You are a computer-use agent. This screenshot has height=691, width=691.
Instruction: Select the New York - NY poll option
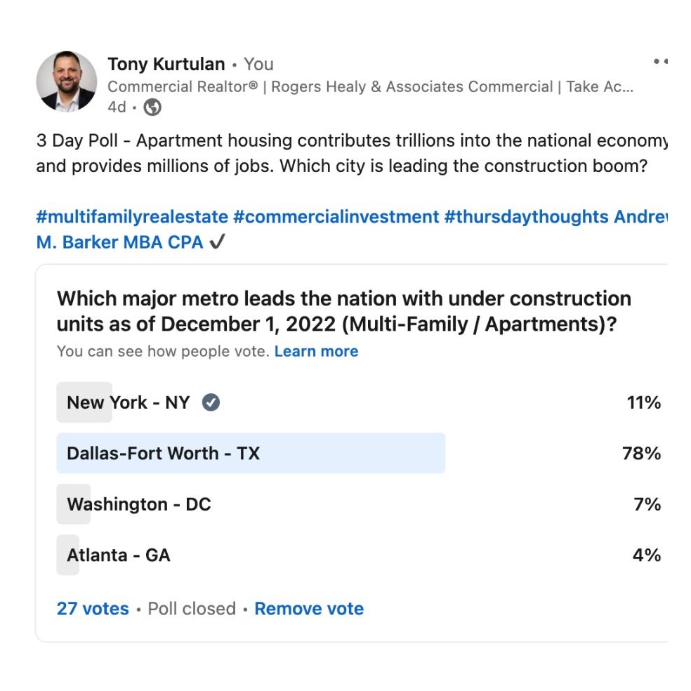128,402
